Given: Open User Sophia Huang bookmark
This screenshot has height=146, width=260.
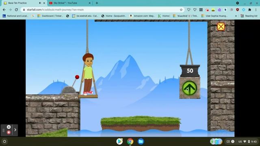Looking at the screenshot, I should 214,16.
